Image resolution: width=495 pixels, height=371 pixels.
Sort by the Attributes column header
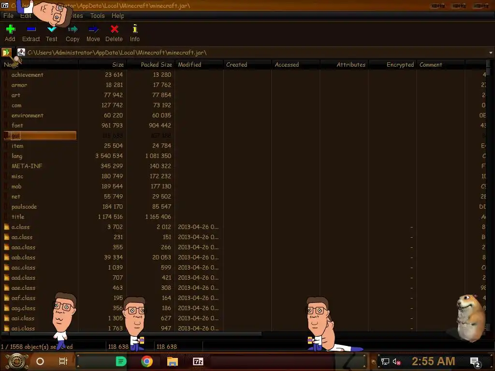point(344,65)
